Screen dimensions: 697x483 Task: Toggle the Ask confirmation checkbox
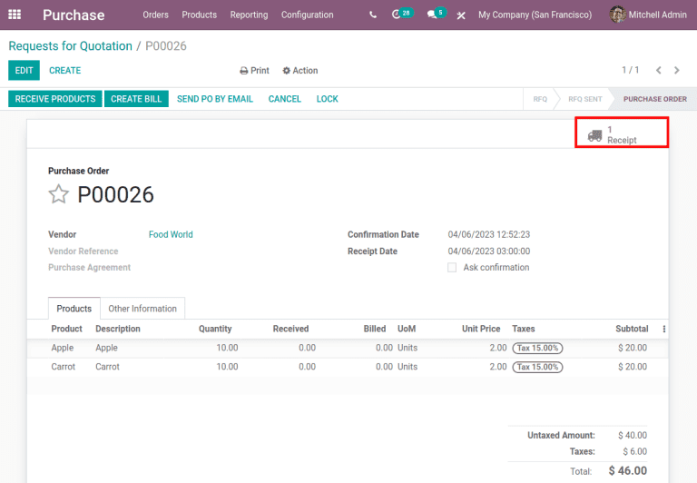pyautogui.click(x=452, y=268)
